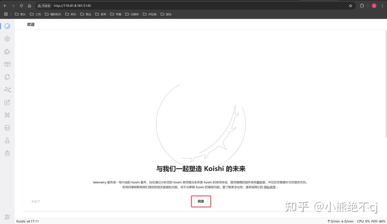Open plugin configuration gear icon in sidebar

(x=7, y=39)
